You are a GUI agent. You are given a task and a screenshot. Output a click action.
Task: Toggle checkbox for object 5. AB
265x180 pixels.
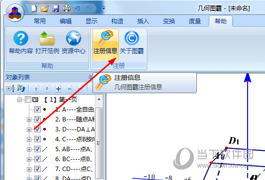point(37,149)
